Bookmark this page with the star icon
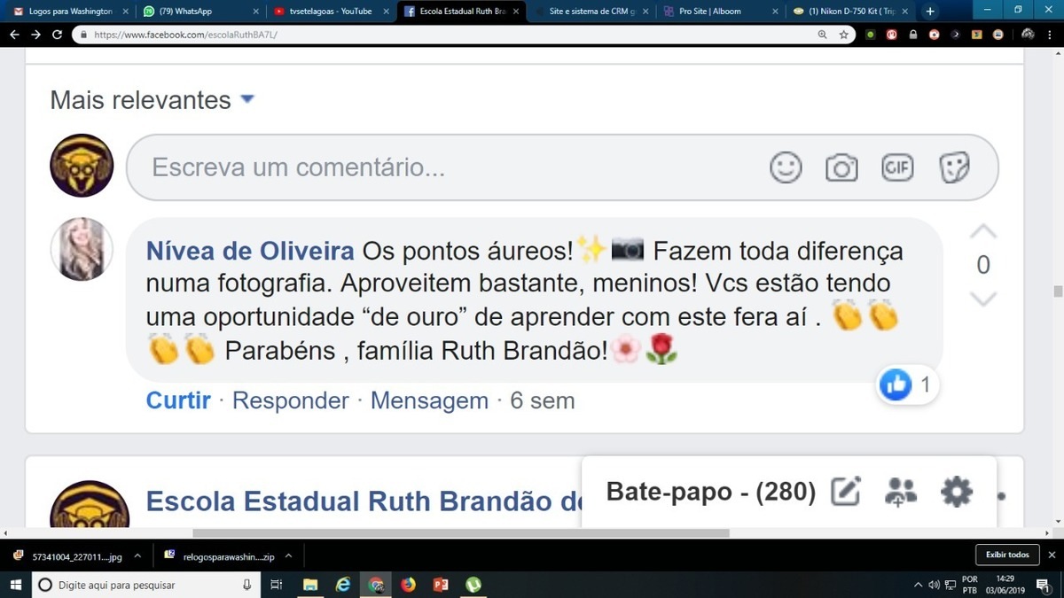This screenshot has height=598, width=1064. click(844, 35)
